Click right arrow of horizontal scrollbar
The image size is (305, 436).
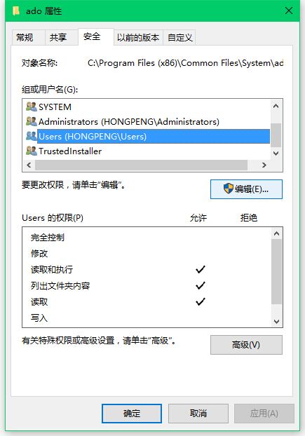click(264, 165)
